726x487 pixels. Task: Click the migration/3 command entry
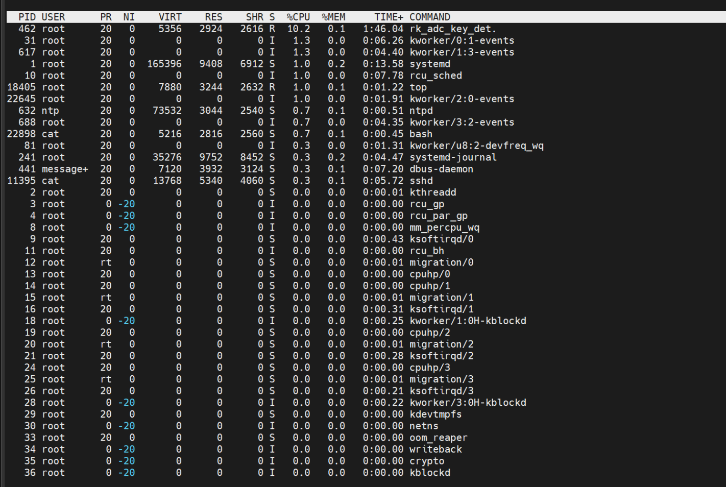[441, 379]
